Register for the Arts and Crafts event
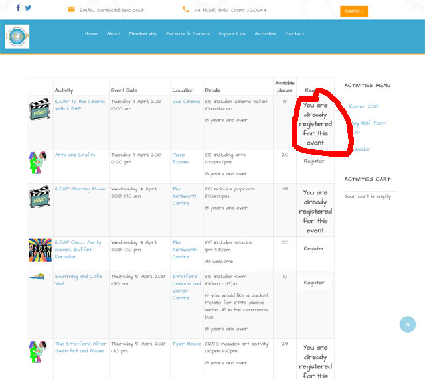Viewport: 425px width, 379px height. point(314,161)
